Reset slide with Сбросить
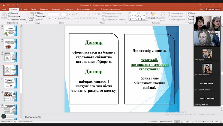Screen dimensions: 223x126 [x=40, y=16]
